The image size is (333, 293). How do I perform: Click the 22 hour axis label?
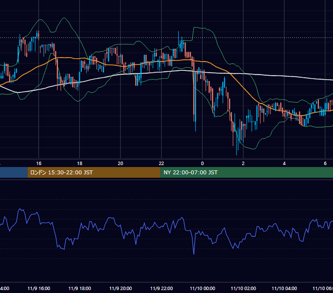162,163
